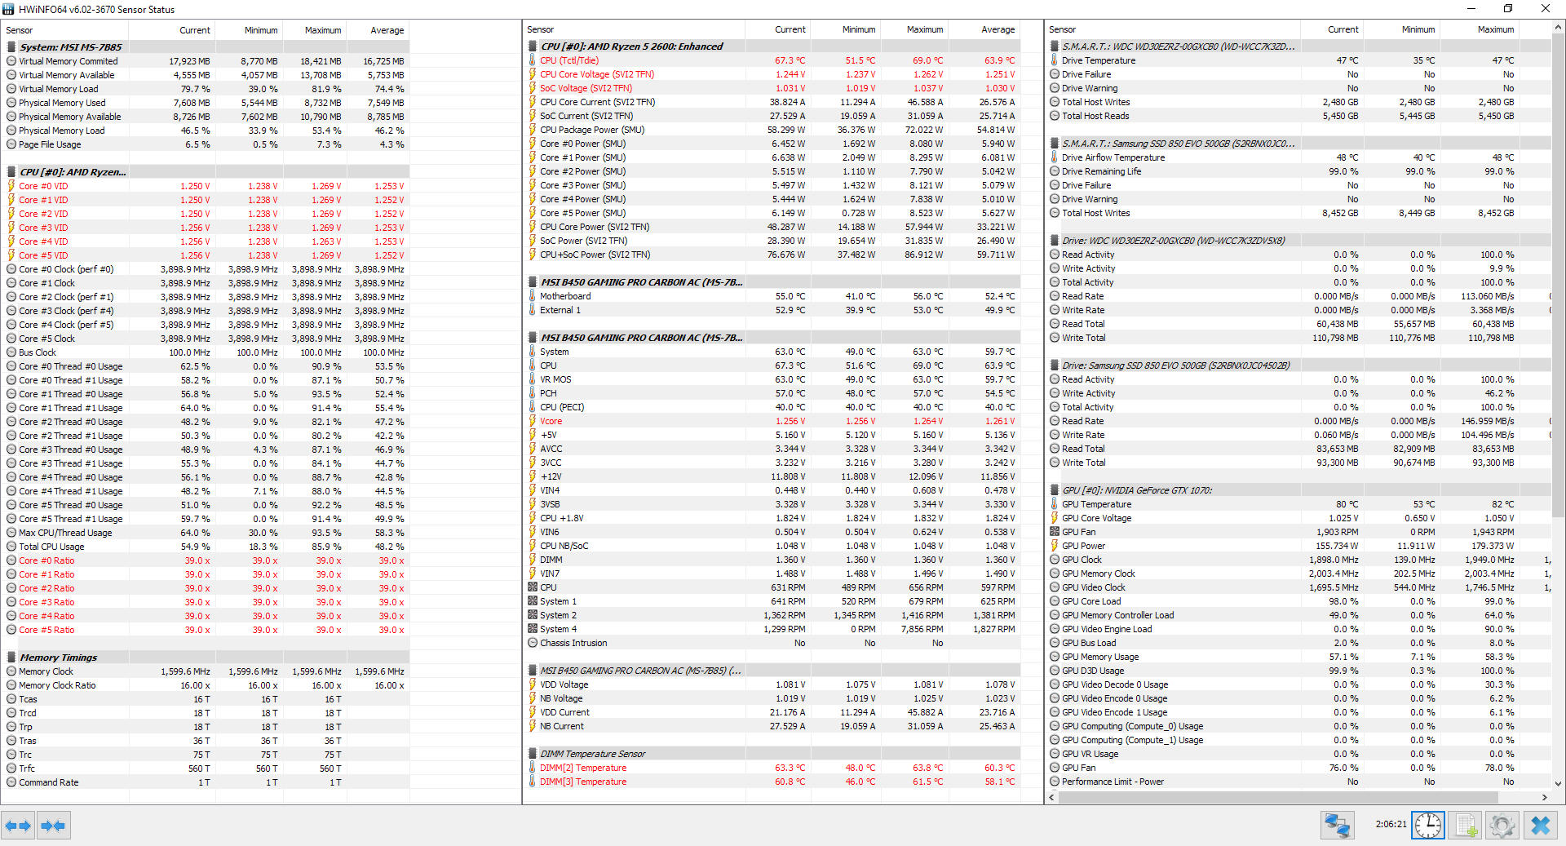Click the lightning icon beside VDD Voltage
This screenshot has width=1566, height=846.
tap(533, 684)
